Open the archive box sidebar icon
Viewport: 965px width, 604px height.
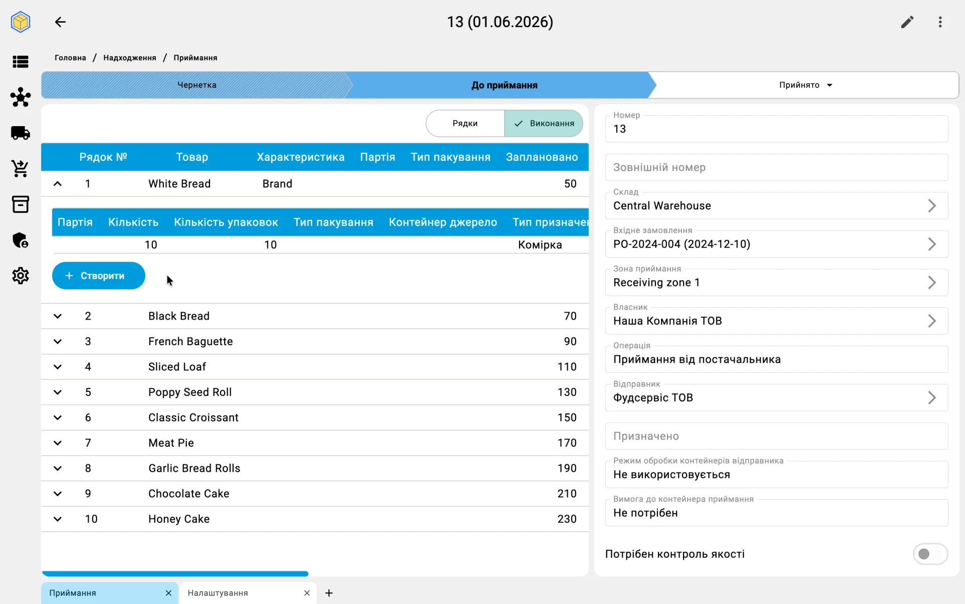pyautogui.click(x=21, y=205)
